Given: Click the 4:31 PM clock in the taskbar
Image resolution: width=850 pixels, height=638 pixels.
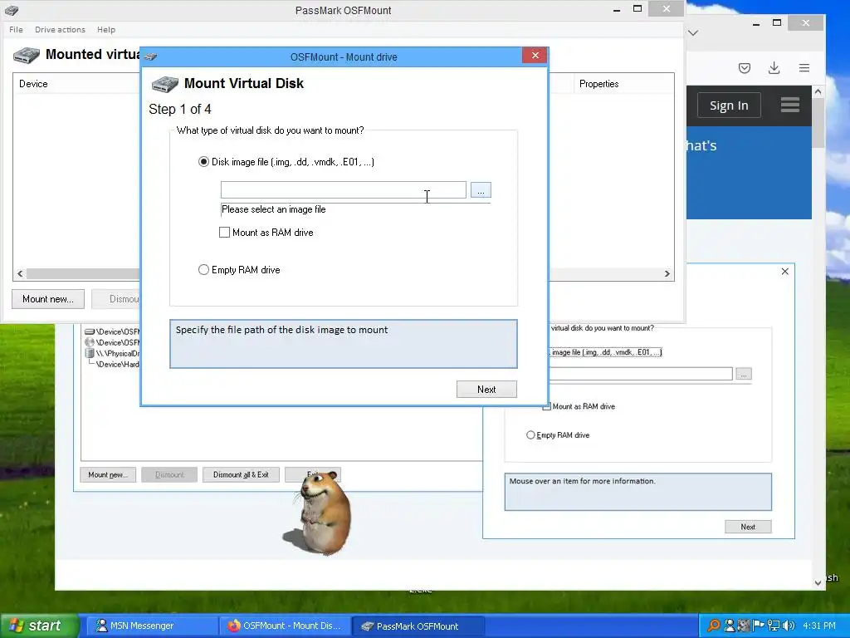Looking at the screenshot, I should (x=819, y=626).
